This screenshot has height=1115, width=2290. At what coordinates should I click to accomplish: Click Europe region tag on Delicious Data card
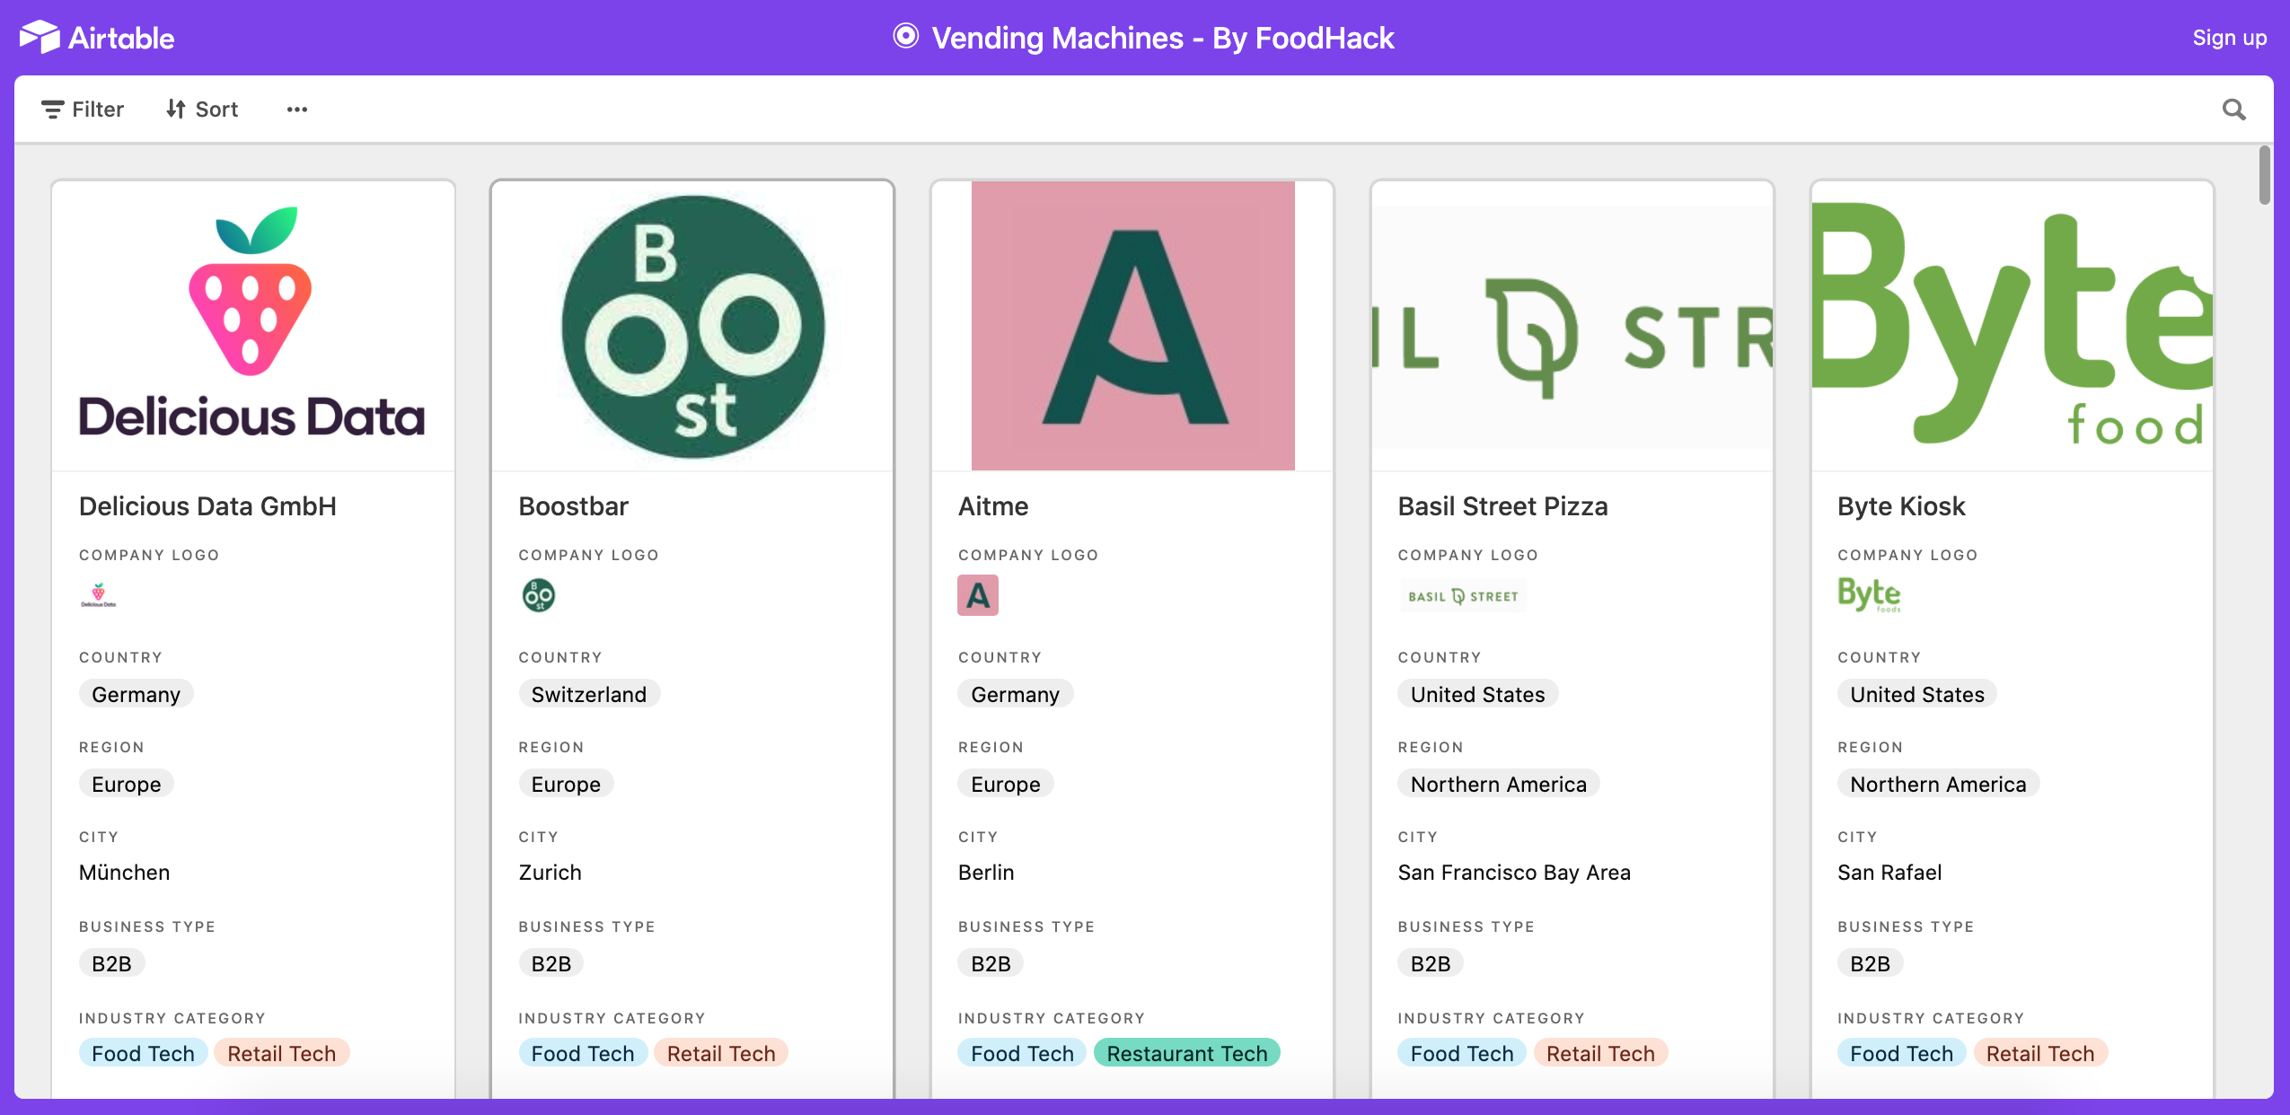point(126,784)
